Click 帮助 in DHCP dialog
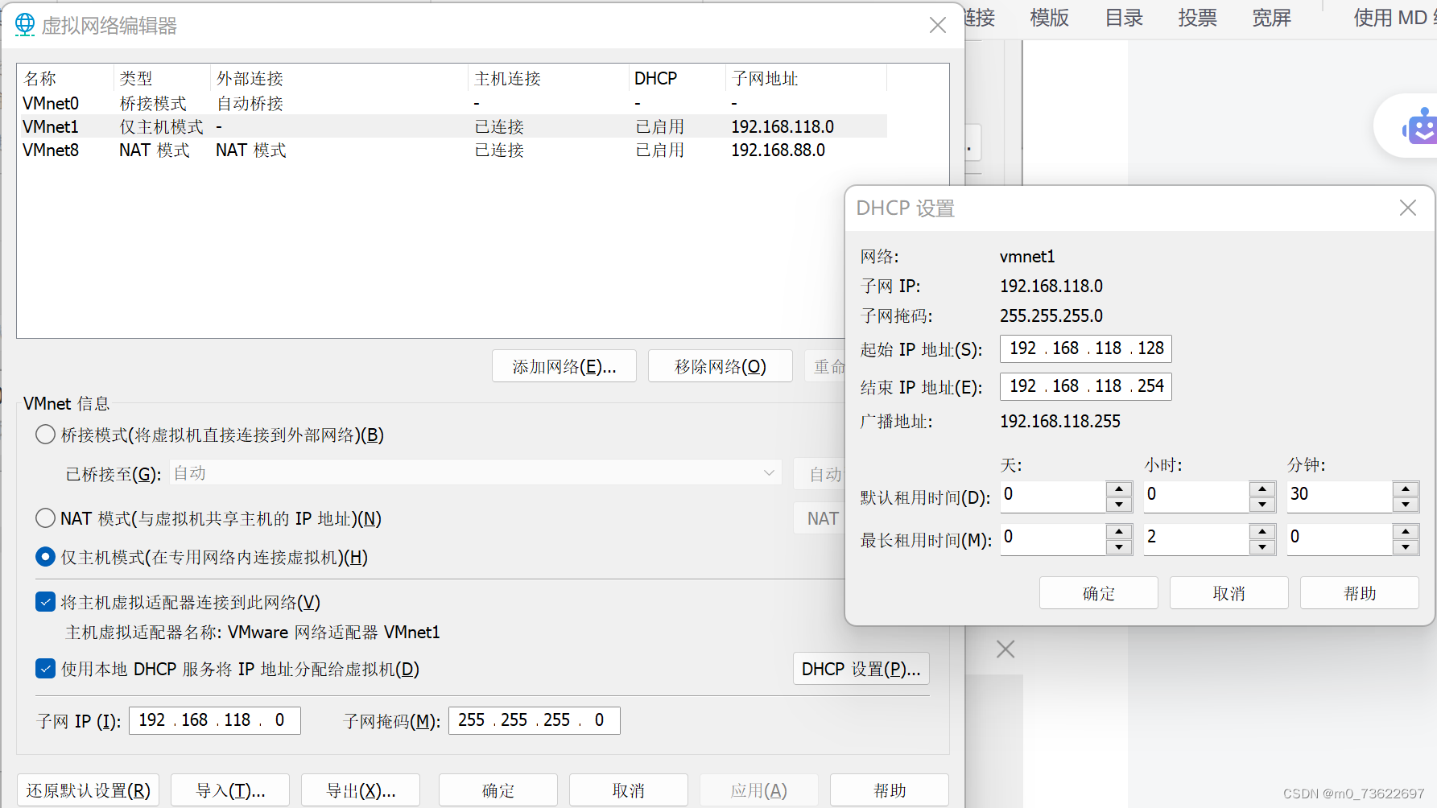The height and width of the screenshot is (808, 1437). tap(1360, 593)
